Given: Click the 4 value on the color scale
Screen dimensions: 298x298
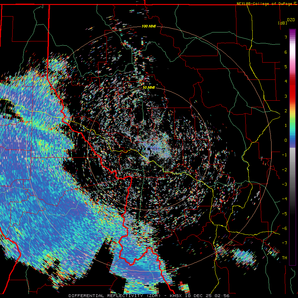Looking at the screenshot, I should [286, 81].
